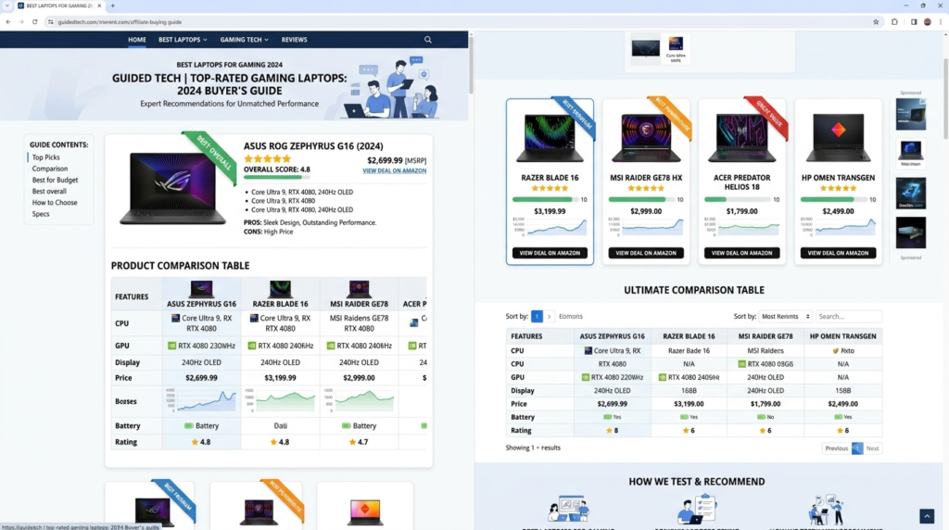Screen dimensions: 949x530
Task: Click the 'Showing 1 - results' text
Action: click(533, 448)
